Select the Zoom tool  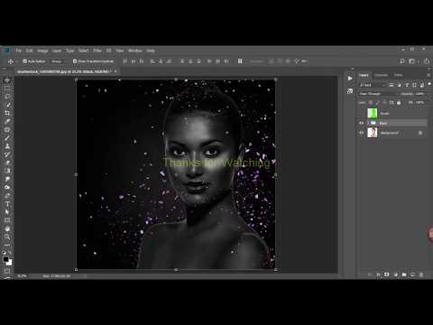point(7,237)
